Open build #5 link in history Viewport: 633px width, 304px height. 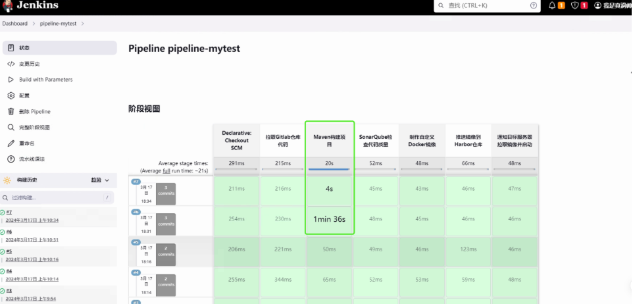[9, 251]
